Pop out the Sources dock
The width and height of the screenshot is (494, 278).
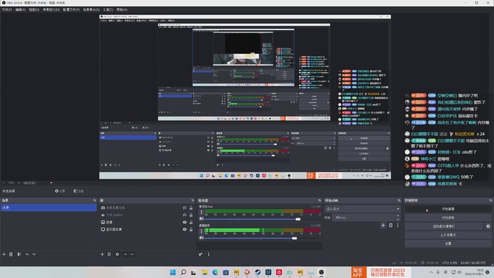[x=193, y=200]
